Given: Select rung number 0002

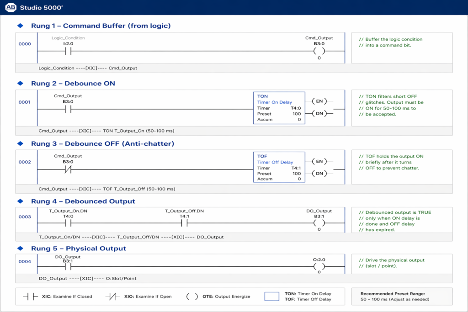Looking at the screenshot, I should point(25,162).
